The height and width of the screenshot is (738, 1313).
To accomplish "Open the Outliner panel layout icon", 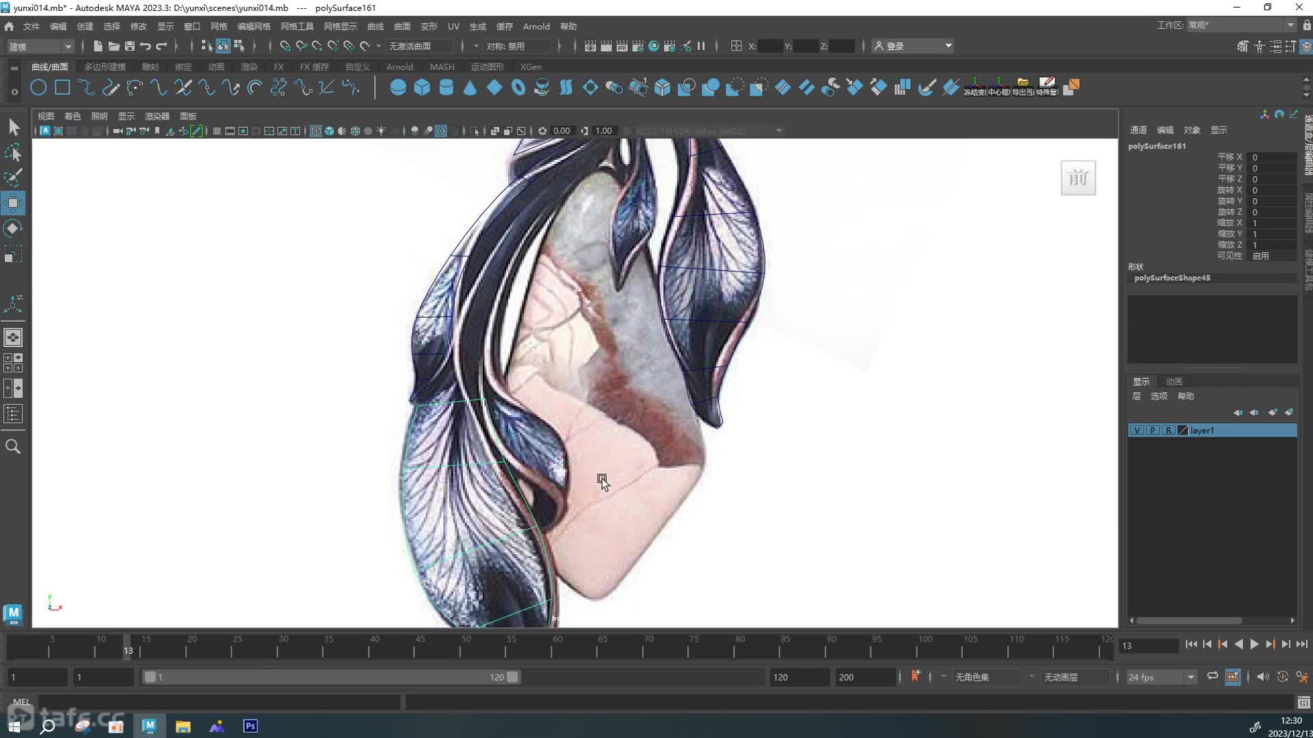I will point(13,413).
